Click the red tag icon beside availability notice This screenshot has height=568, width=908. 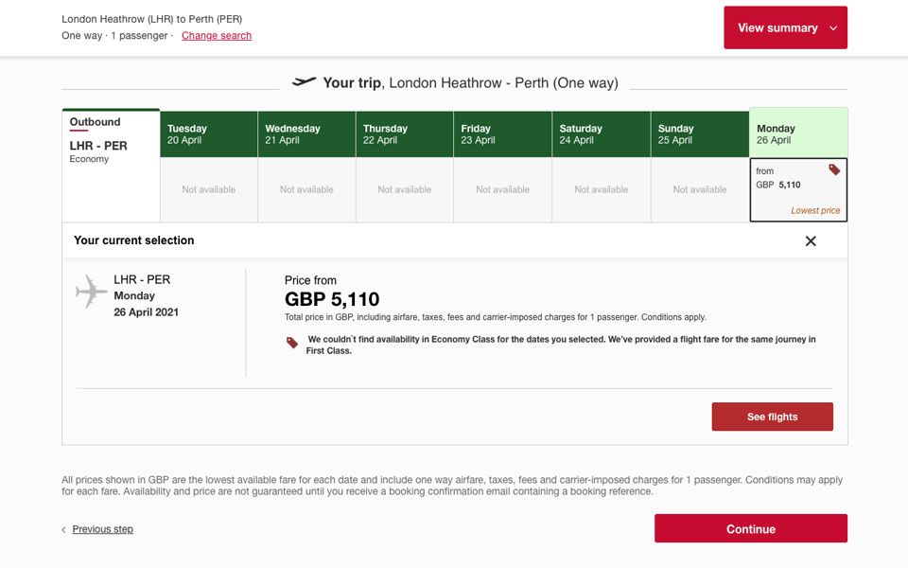point(292,343)
